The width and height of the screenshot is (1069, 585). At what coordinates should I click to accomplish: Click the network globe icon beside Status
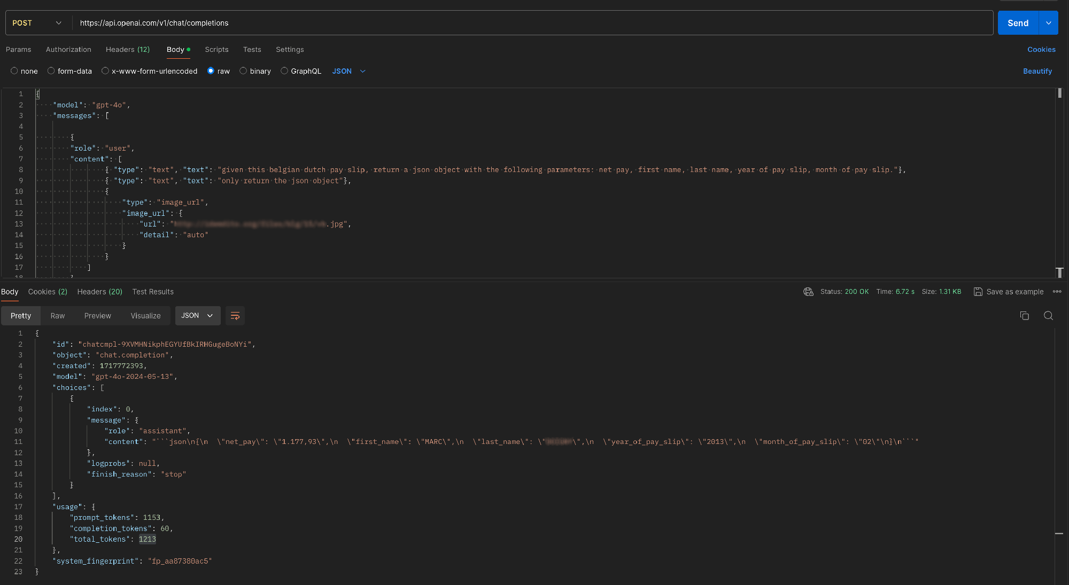(808, 292)
